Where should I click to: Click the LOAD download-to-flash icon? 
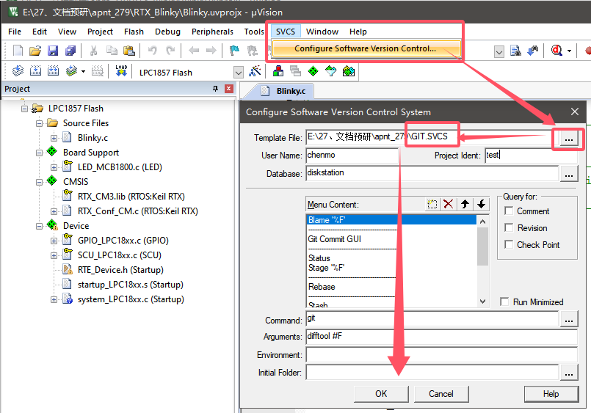121,71
